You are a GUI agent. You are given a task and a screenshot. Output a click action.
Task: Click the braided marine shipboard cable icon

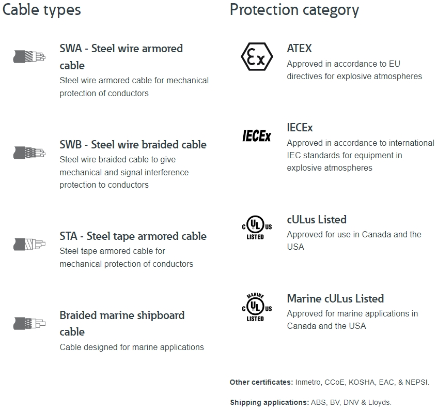click(x=29, y=323)
